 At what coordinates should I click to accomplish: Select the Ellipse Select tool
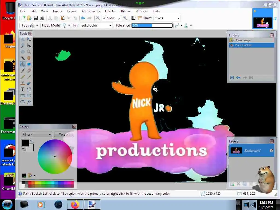click(x=23, y=52)
